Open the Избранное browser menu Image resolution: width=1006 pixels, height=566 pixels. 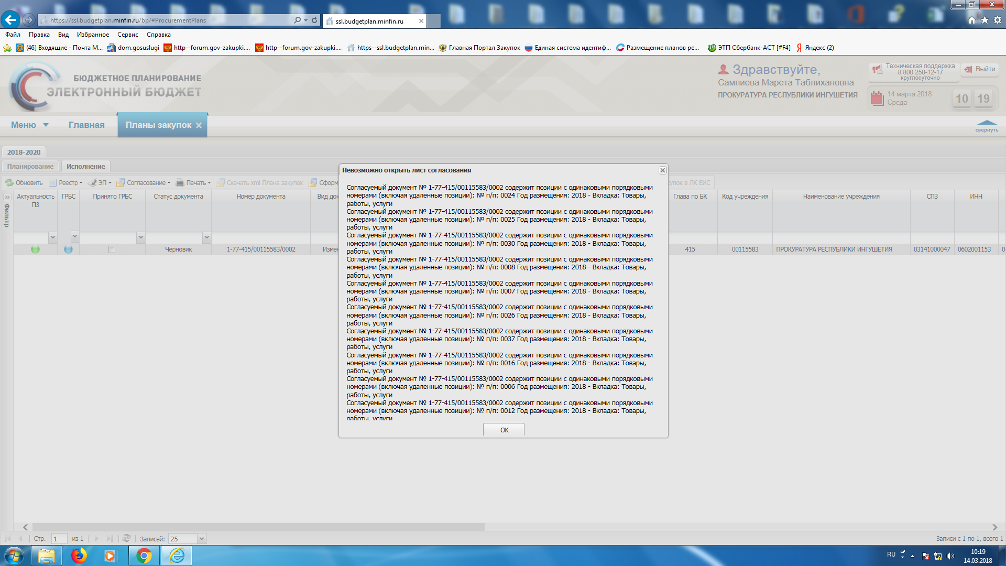[x=93, y=35]
